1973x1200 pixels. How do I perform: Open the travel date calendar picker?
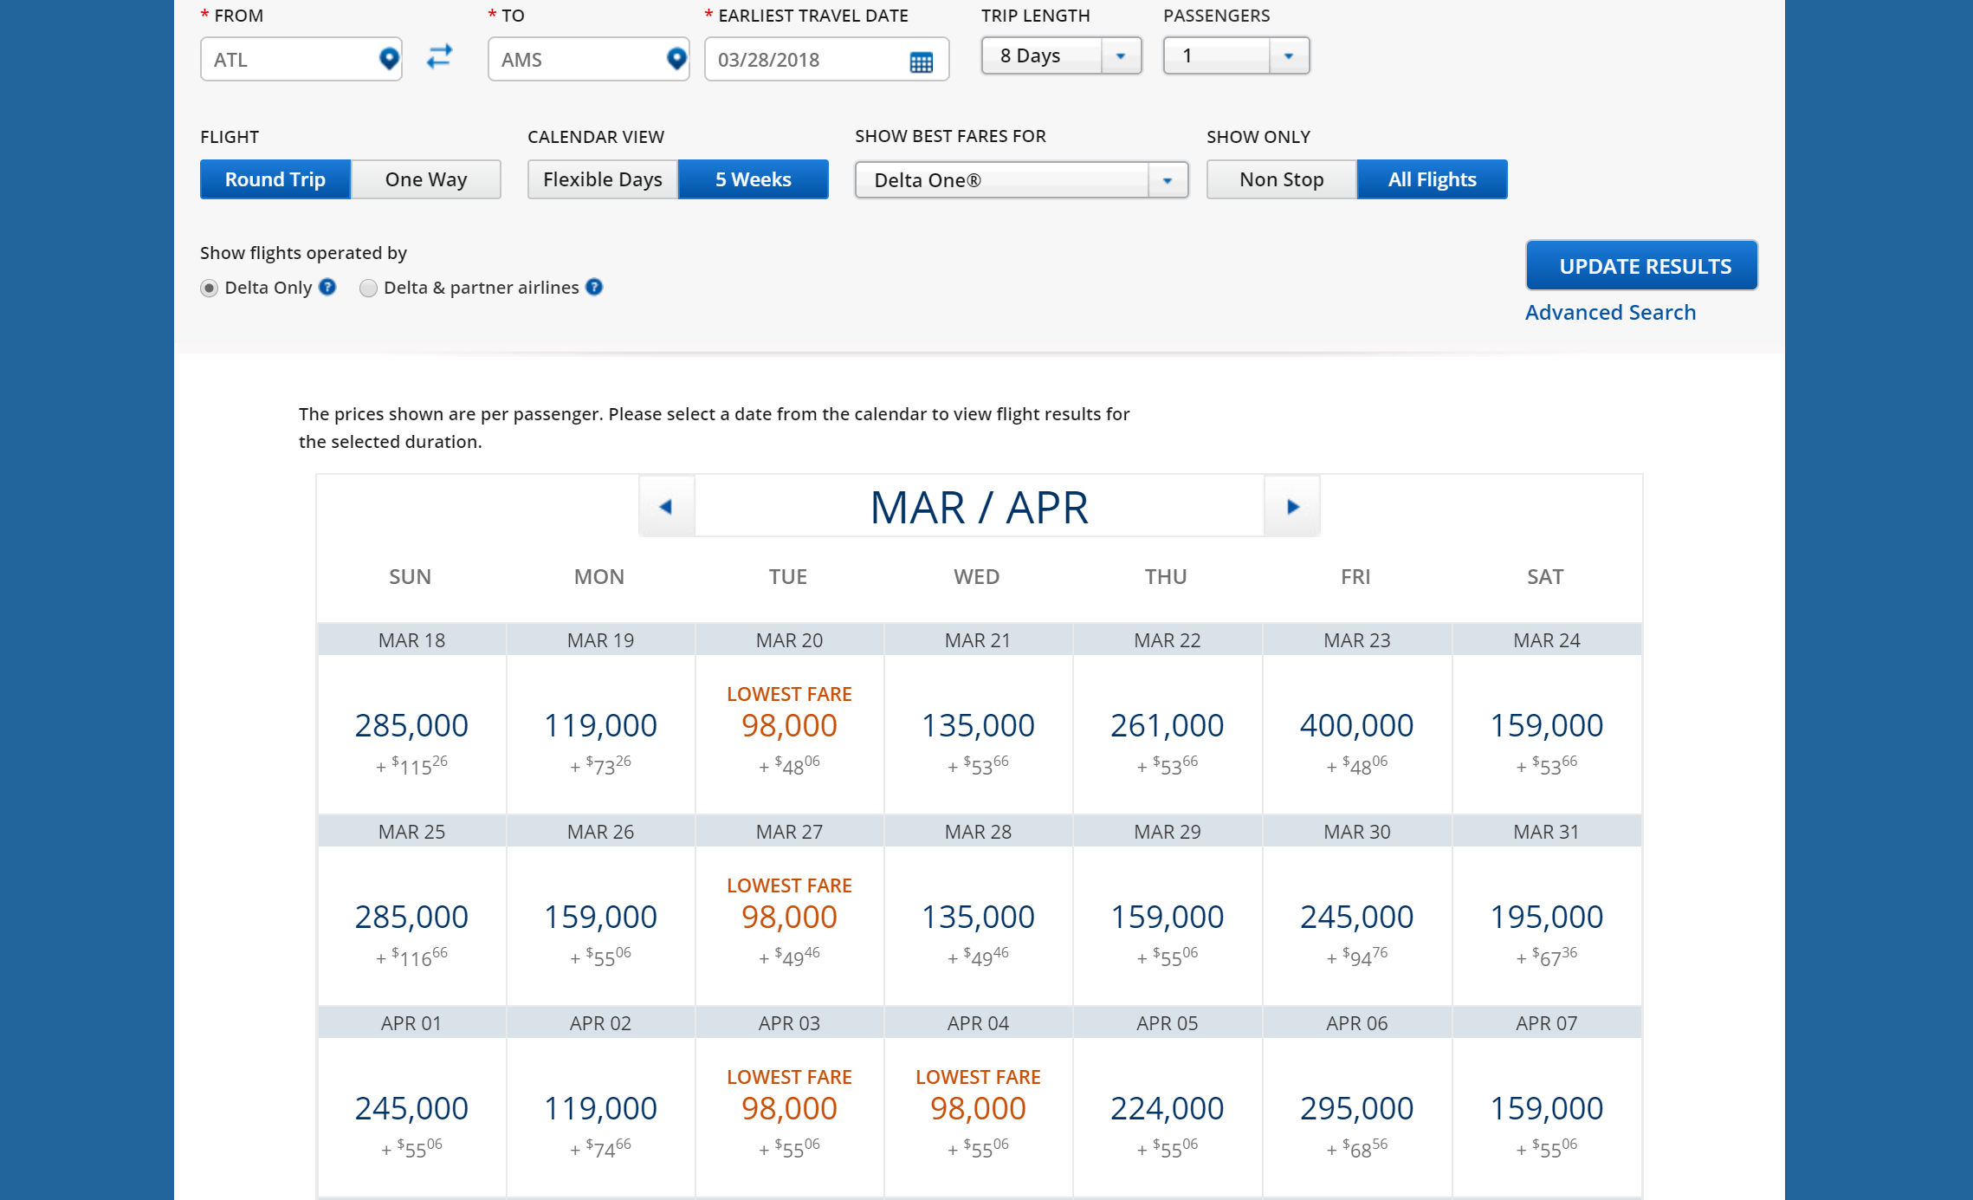(x=921, y=62)
